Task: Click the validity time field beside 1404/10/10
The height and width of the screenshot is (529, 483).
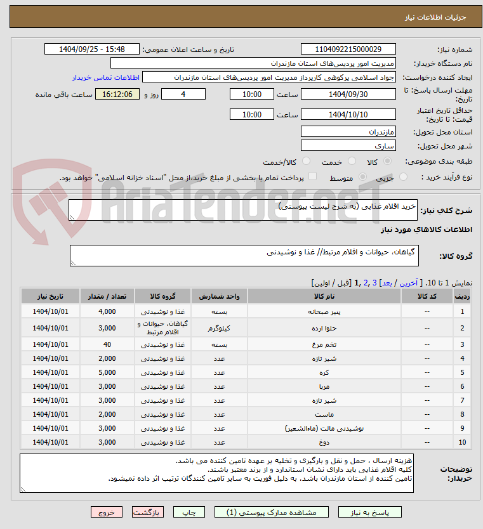Action: coord(251,114)
